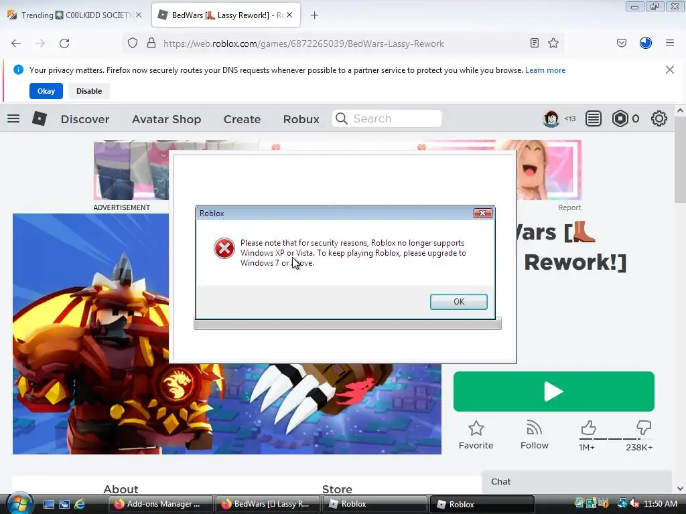
Task: Click the green Play button
Action: point(554,391)
